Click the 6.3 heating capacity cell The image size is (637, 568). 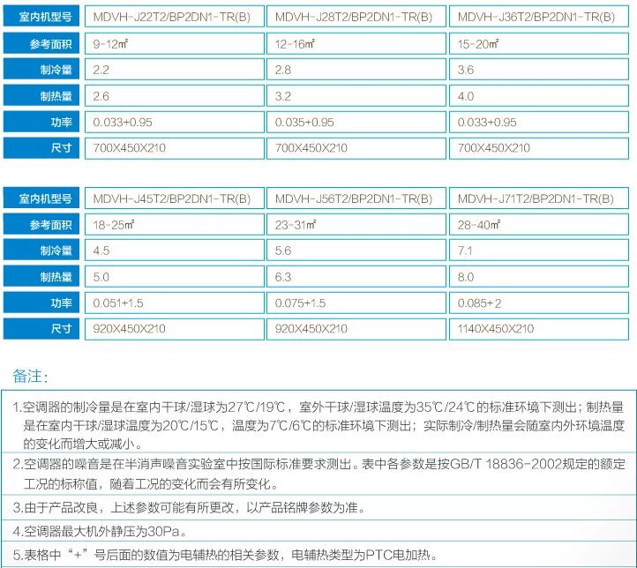356,276
